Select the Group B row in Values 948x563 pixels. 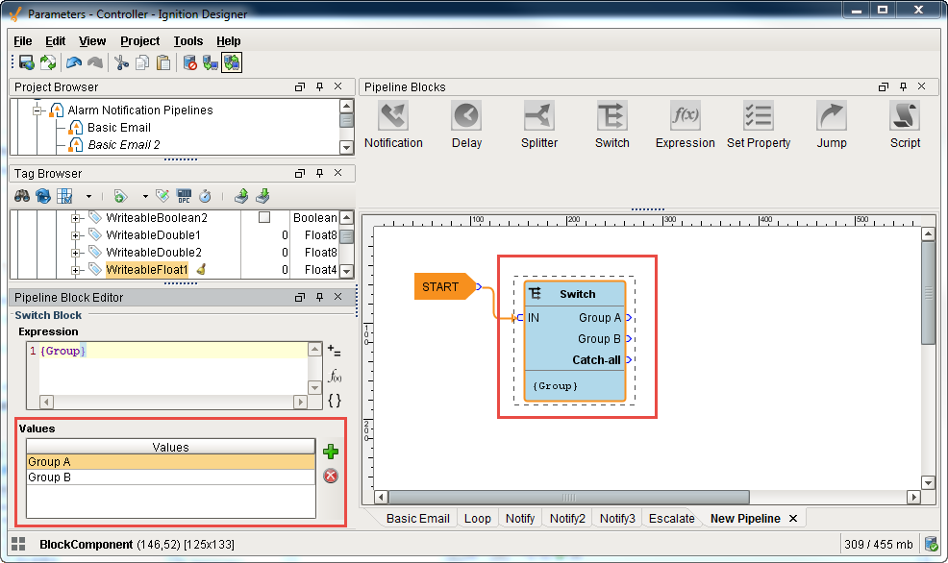(x=170, y=477)
